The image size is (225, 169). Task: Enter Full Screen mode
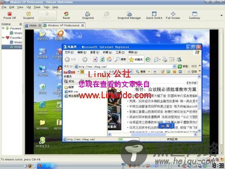pyautogui.click(x=173, y=15)
